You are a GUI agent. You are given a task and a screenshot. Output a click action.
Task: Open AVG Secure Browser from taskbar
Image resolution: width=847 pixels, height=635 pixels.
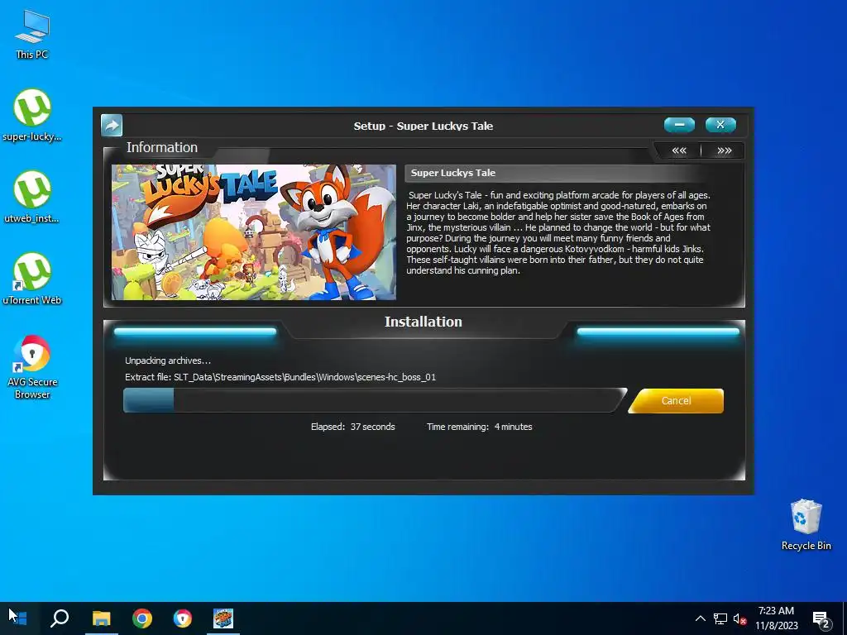[x=183, y=618]
